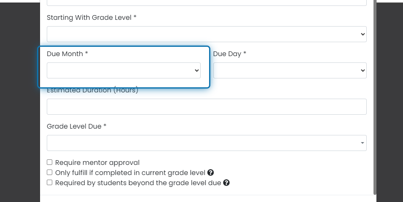Tick Required by students beyond grade level due
The width and height of the screenshot is (403, 202).
point(50,183)
